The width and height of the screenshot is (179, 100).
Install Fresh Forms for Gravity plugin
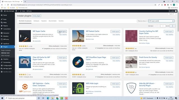pyautogui.click(x=168, y=57)
